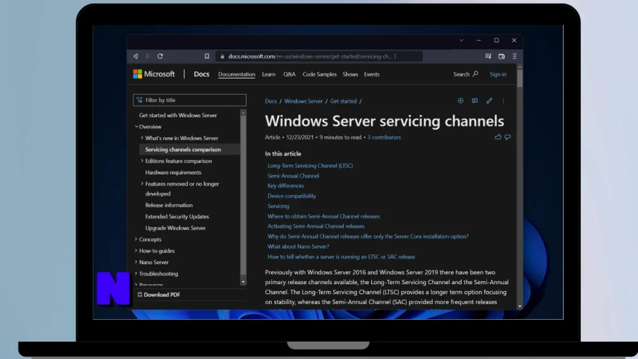
Task: Click the Get started breadcrumb
Action: pos(343,101)
